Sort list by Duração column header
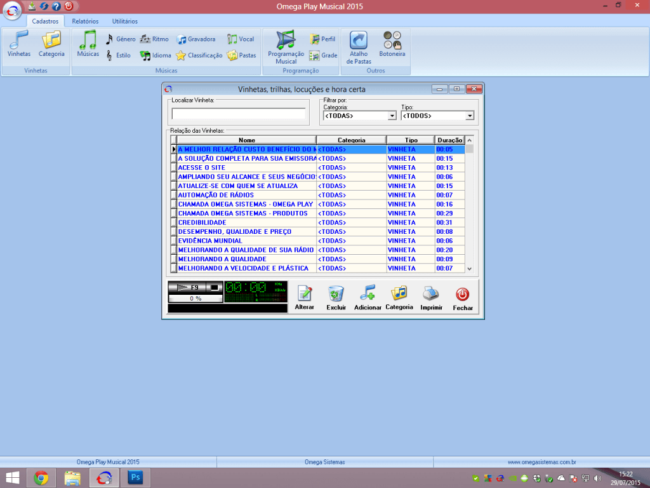The height and width of the screenshot is (488, 650). point(449,140)
